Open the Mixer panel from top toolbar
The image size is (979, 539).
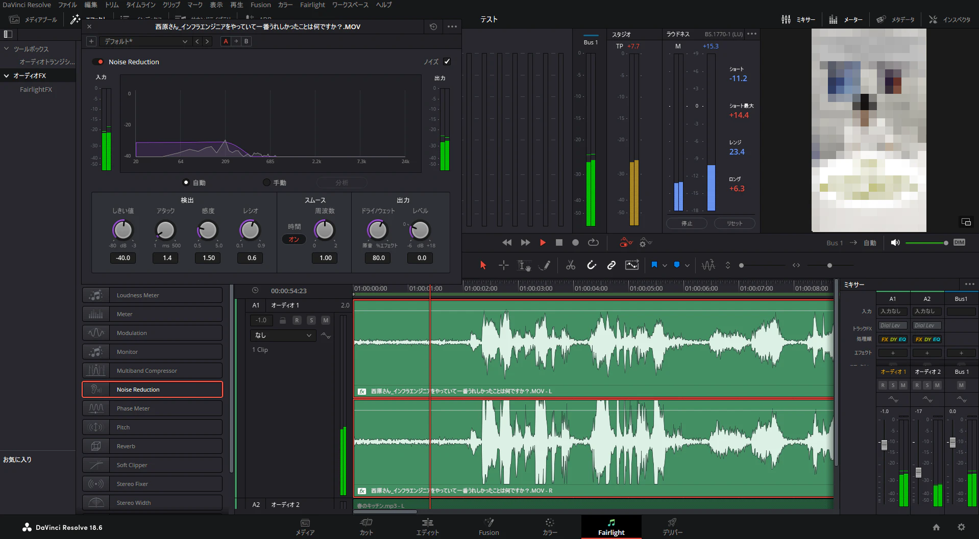tap(798, 19)
